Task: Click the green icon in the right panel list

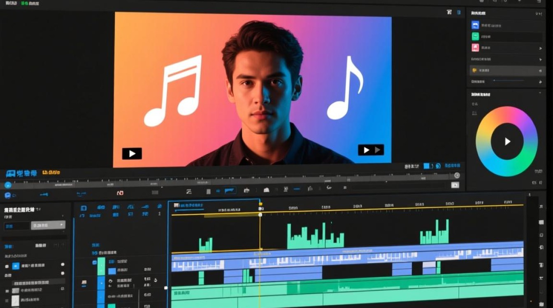Action: click(475, 36)
